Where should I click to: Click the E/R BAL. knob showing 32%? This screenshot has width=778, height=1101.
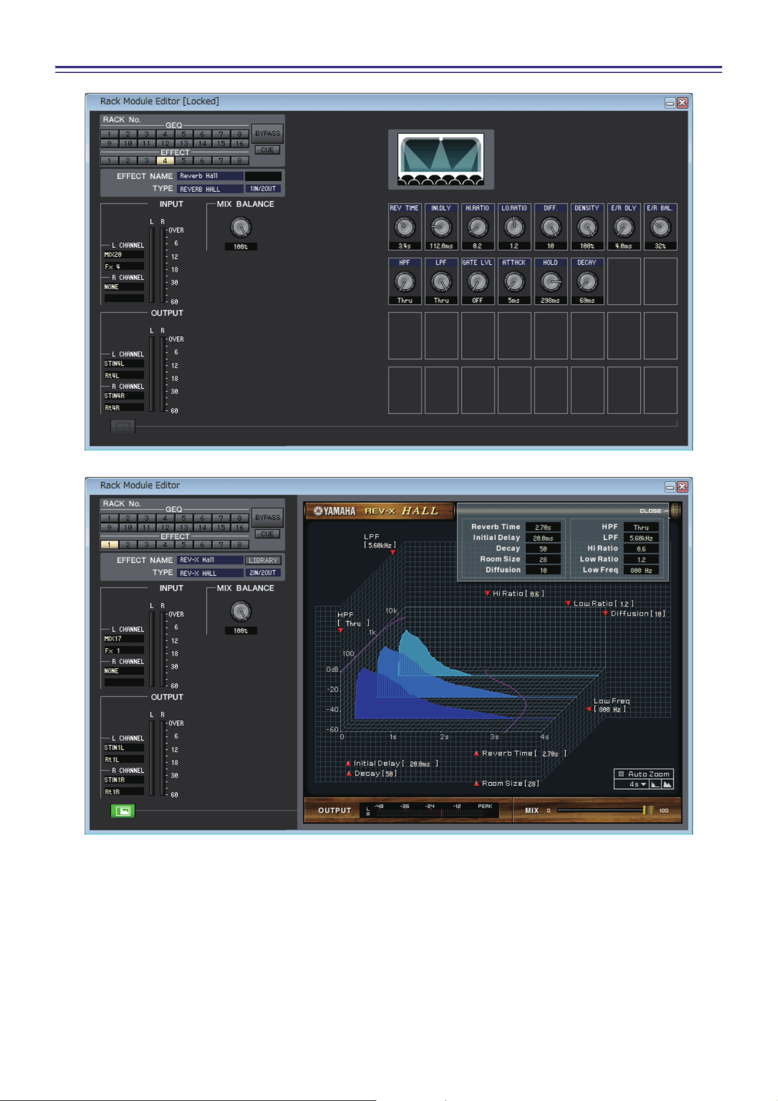pyautogui.click(x=660, y=227)
